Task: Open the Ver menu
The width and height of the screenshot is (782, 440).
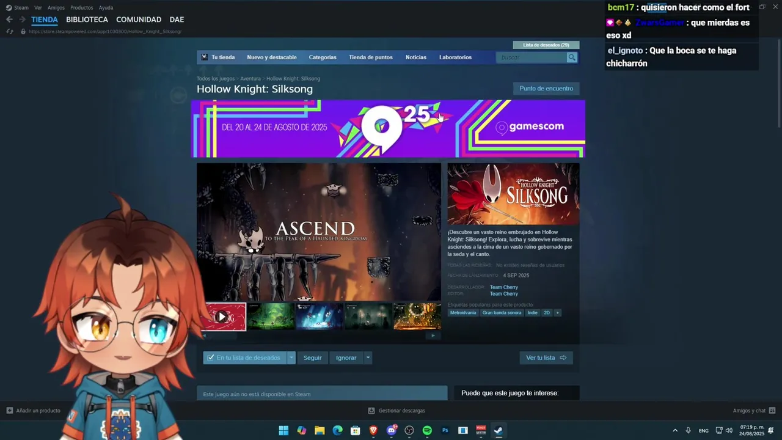Action: tap(38, 8)
